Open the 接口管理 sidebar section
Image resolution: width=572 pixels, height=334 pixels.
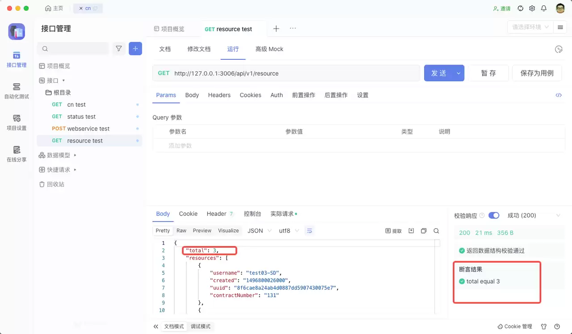(17, 59)
